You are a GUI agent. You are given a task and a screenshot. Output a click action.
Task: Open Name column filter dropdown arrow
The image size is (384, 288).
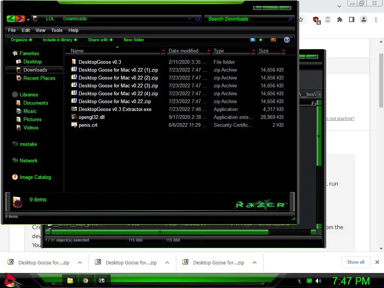163,51
